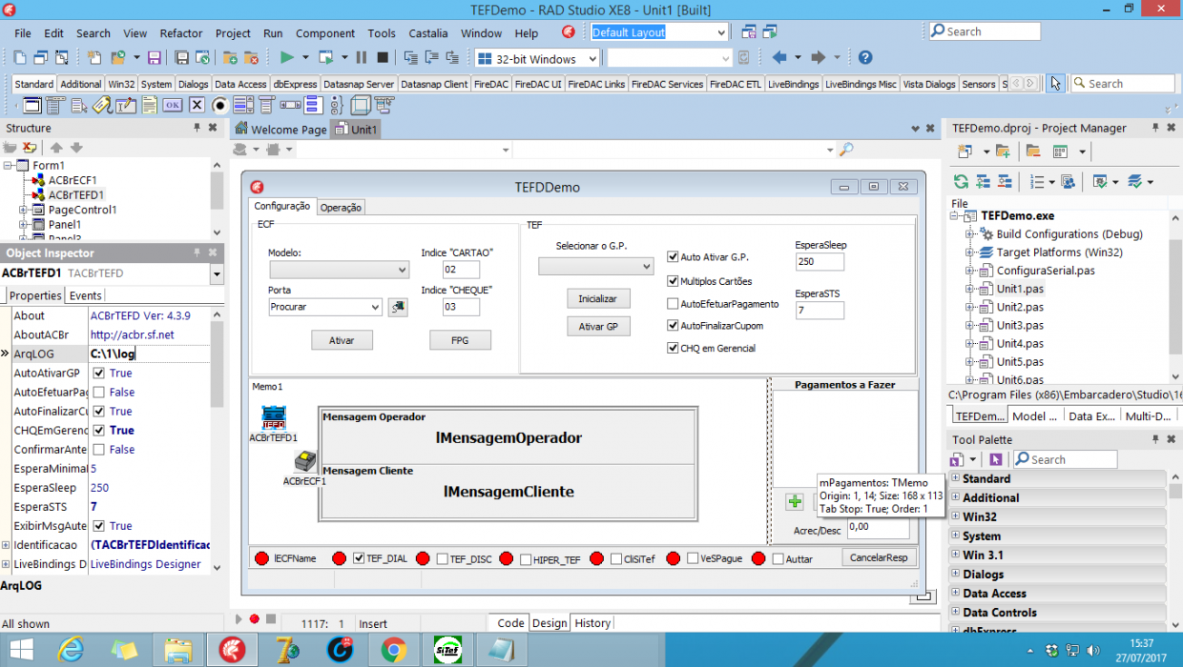Click the Ativar button

click(342, 340)
